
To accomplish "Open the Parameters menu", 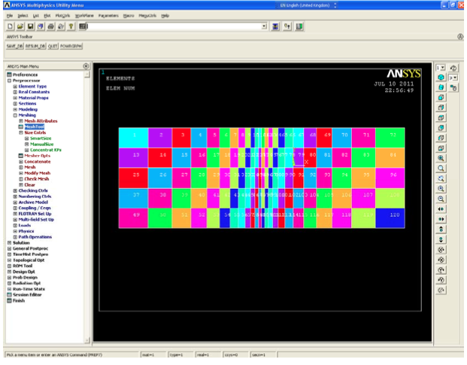I will coord(108,16).
